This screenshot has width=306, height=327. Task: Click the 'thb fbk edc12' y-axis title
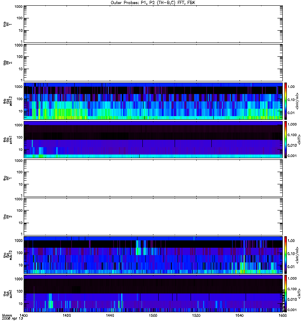pos(8,101)
